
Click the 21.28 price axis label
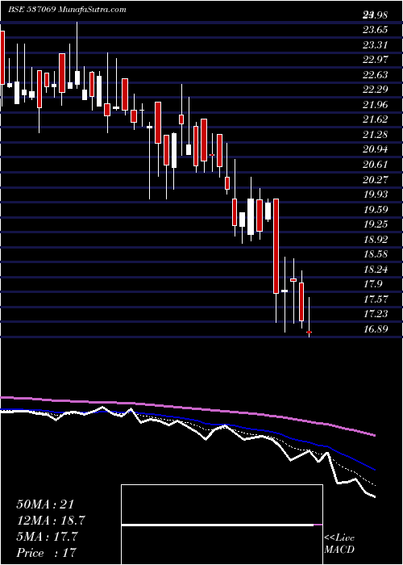(376, 135)
